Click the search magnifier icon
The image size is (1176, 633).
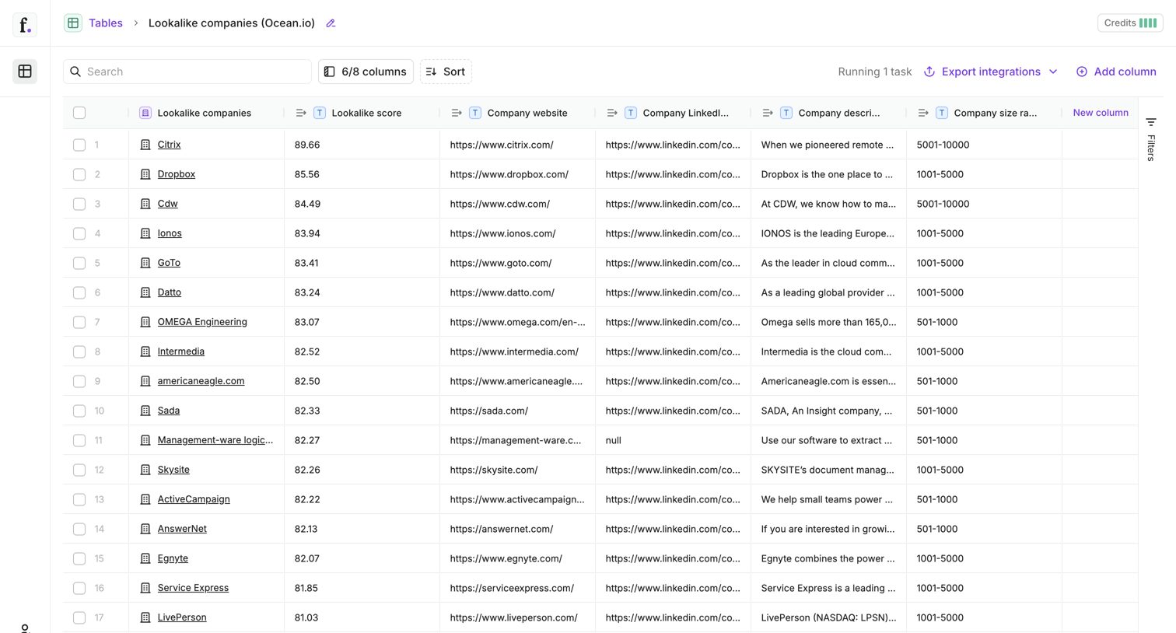click(75, 72)
